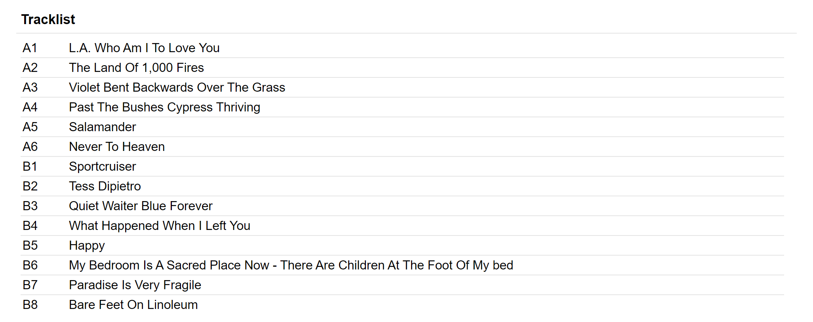This screenshot has width=813, height=322.
Task: Click the Happy track title
Action: click(x=87, y=245)
